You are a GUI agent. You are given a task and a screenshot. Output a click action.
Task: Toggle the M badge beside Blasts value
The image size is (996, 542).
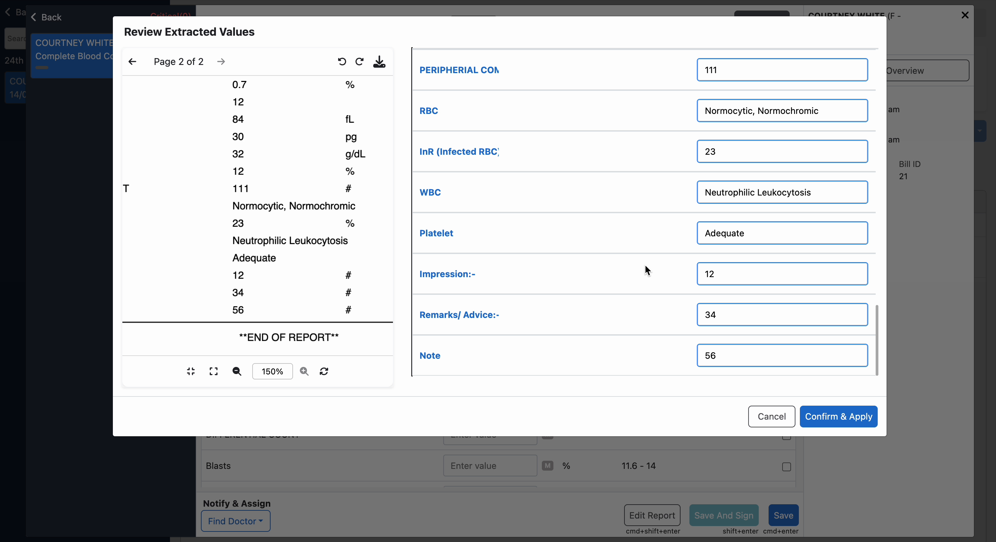click(x=548, y=466)
